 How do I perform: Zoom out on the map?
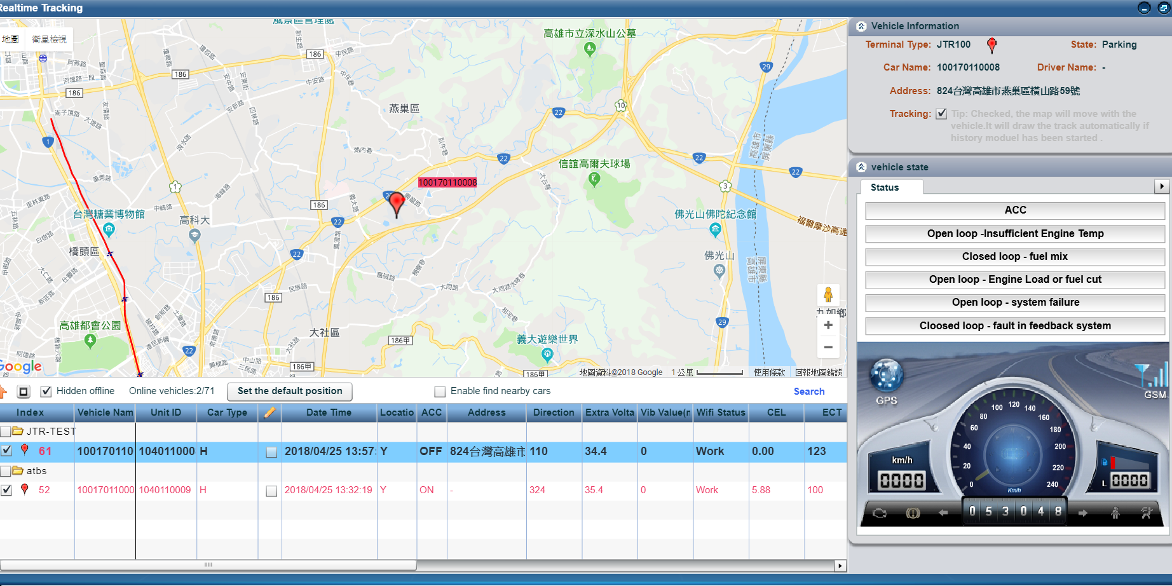coord(828,347)
